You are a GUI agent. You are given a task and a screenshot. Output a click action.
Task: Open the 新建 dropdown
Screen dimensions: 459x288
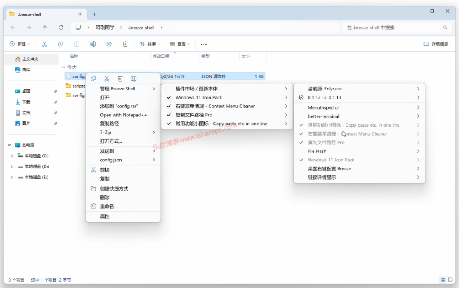coord(20,44)
